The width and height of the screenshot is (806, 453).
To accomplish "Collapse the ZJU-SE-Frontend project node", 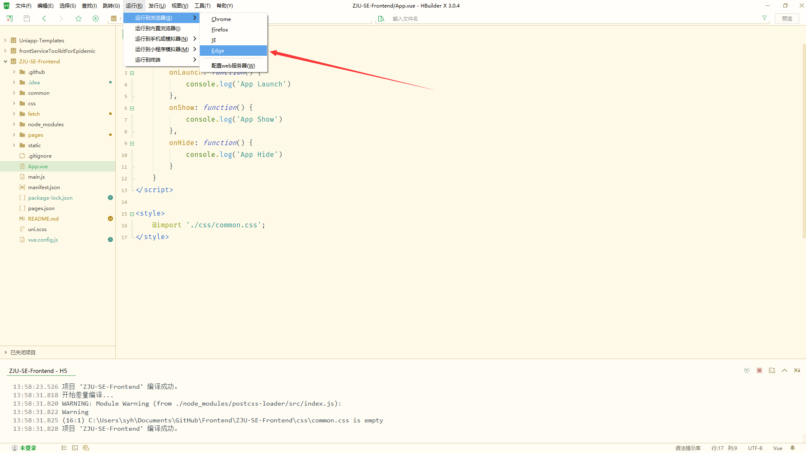I will pyautogui.click(x=5, y=62).
